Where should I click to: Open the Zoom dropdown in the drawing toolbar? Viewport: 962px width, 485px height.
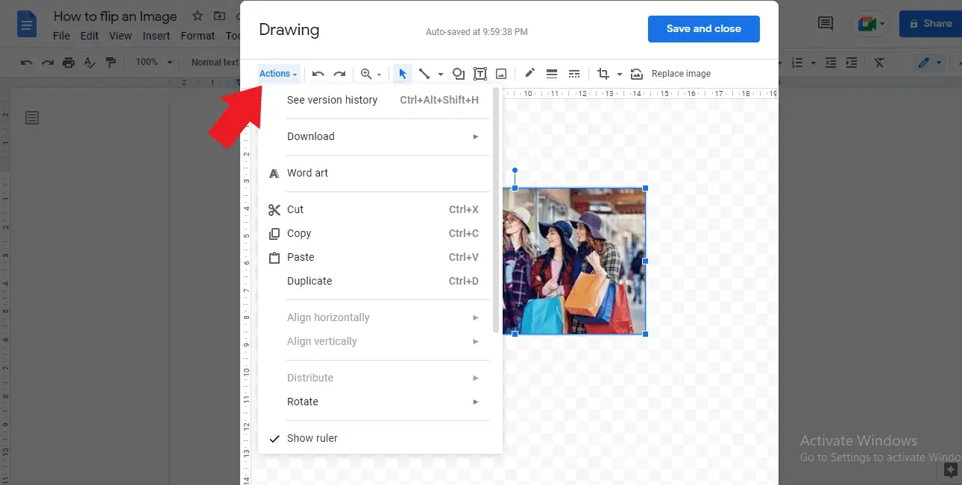[371, 73]
